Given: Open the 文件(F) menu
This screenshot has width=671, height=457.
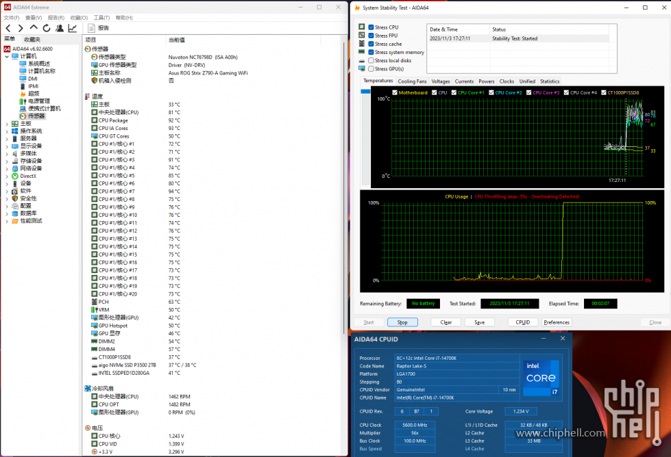Looking at the screenshot, I should [x=12, y=18].
